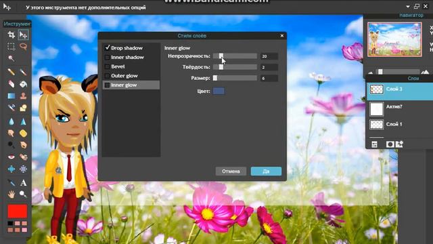Click the Отмена button

coord(231,171)
